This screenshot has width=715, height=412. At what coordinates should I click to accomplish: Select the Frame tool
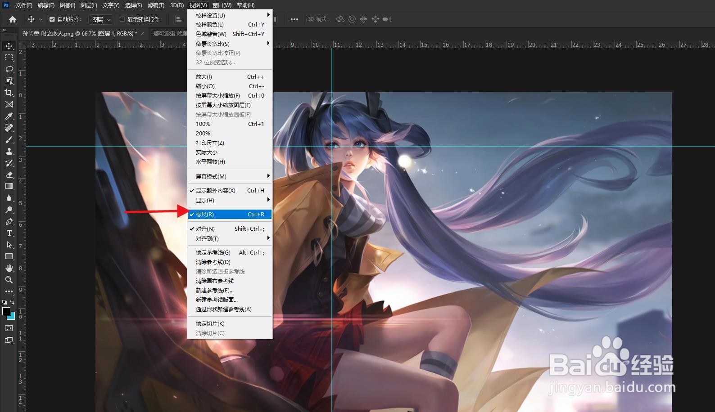pyautogui.click(x=9, y=104)
